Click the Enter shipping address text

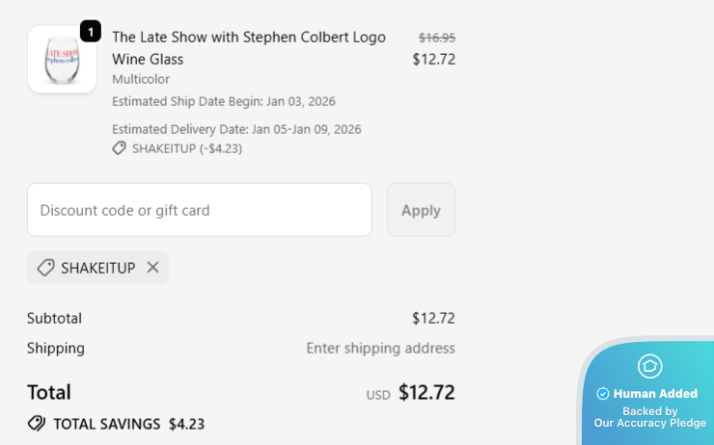[380, 348]
